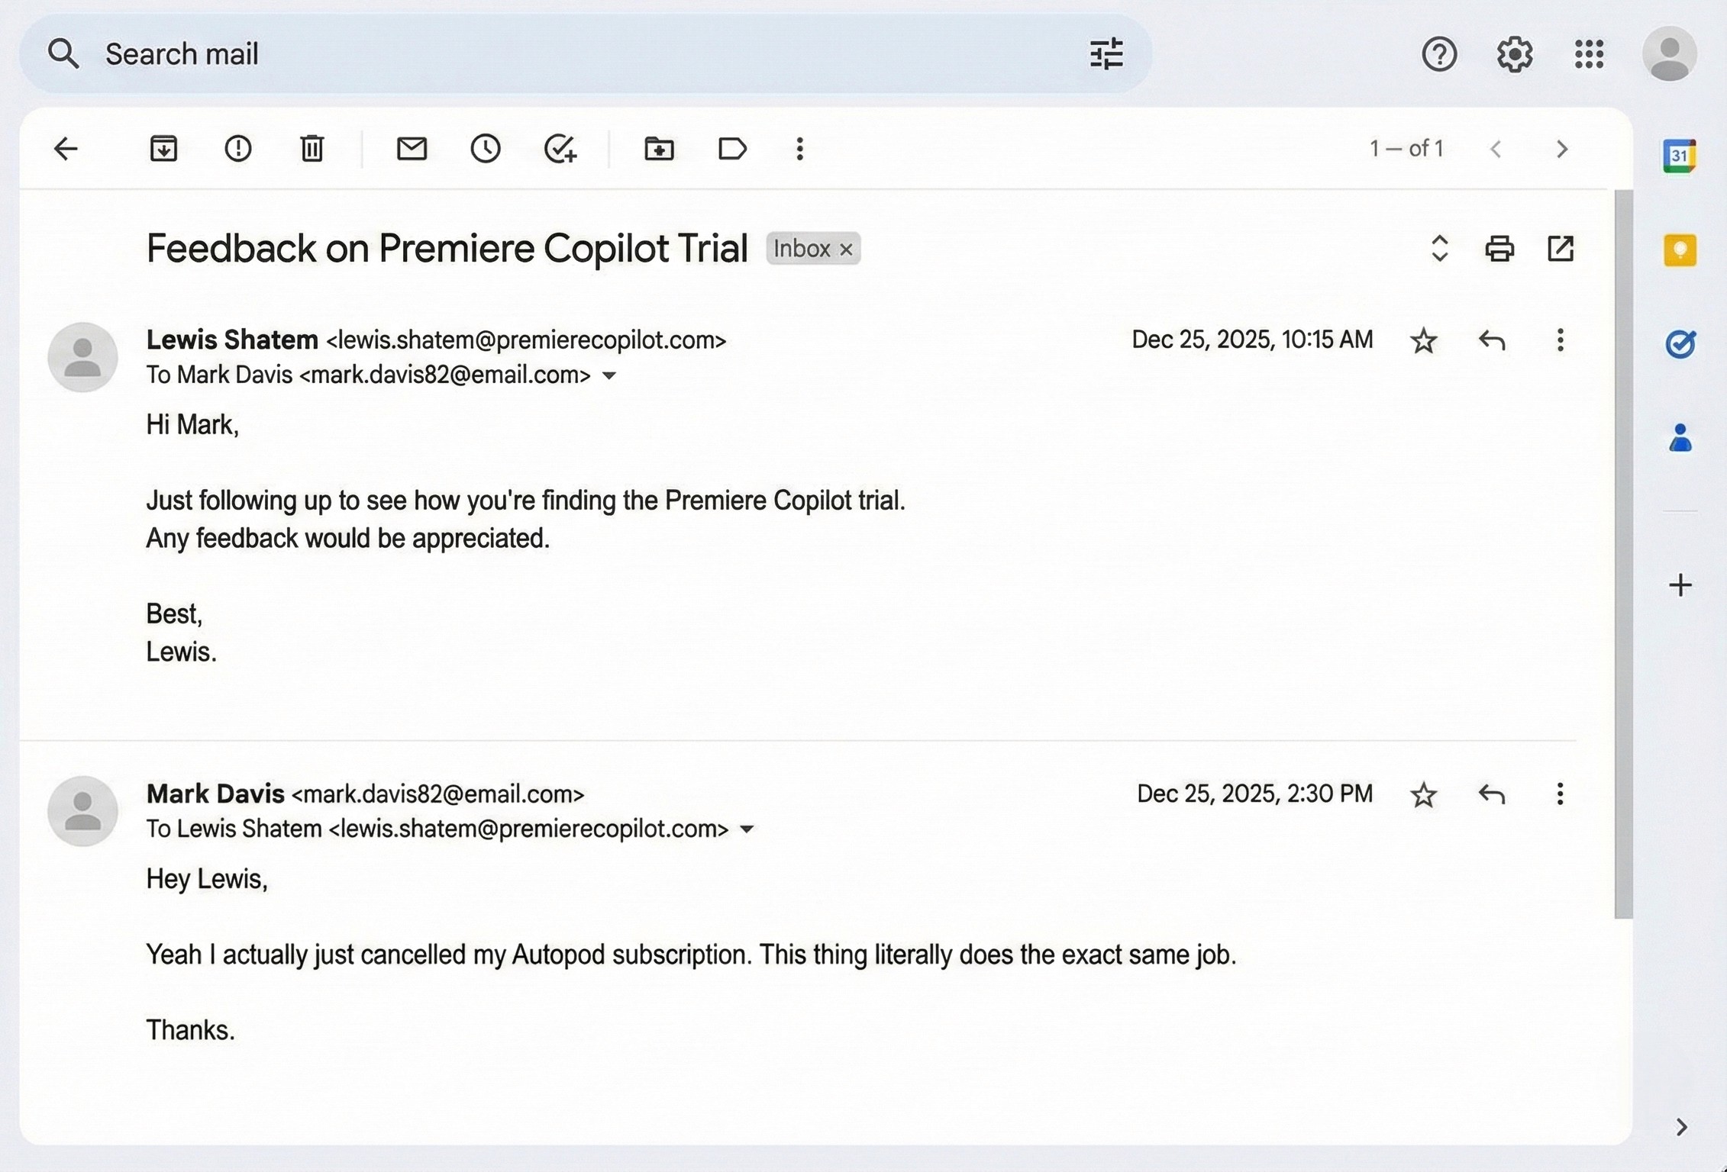Archive this conversation

[163, 149]
